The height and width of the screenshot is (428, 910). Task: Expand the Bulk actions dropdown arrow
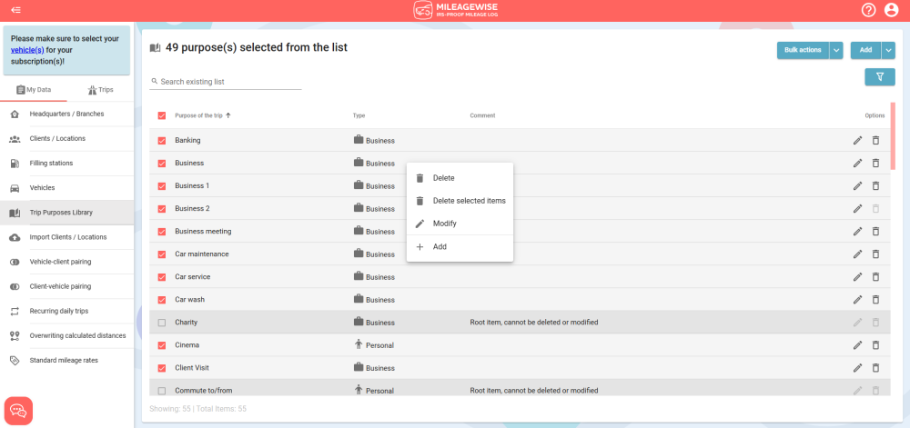tap(836, 51)
